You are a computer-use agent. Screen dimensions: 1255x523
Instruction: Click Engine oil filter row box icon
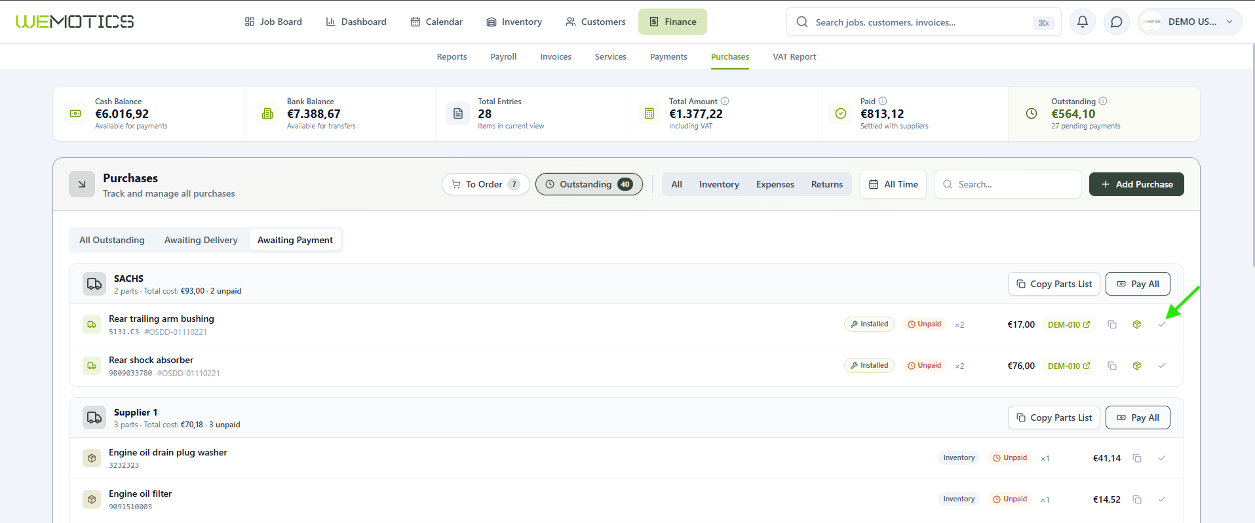click(x=92, y=499)
